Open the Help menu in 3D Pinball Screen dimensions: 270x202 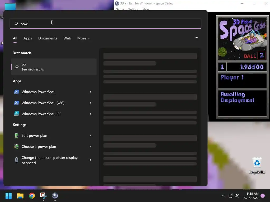click(x=146, y=9)
